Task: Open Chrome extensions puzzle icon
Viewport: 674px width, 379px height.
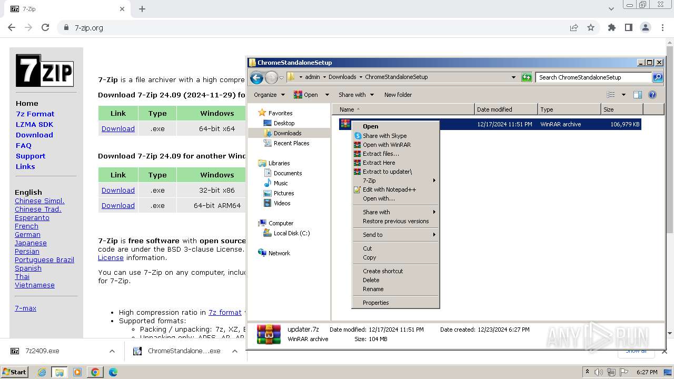Action: point(612,28)
